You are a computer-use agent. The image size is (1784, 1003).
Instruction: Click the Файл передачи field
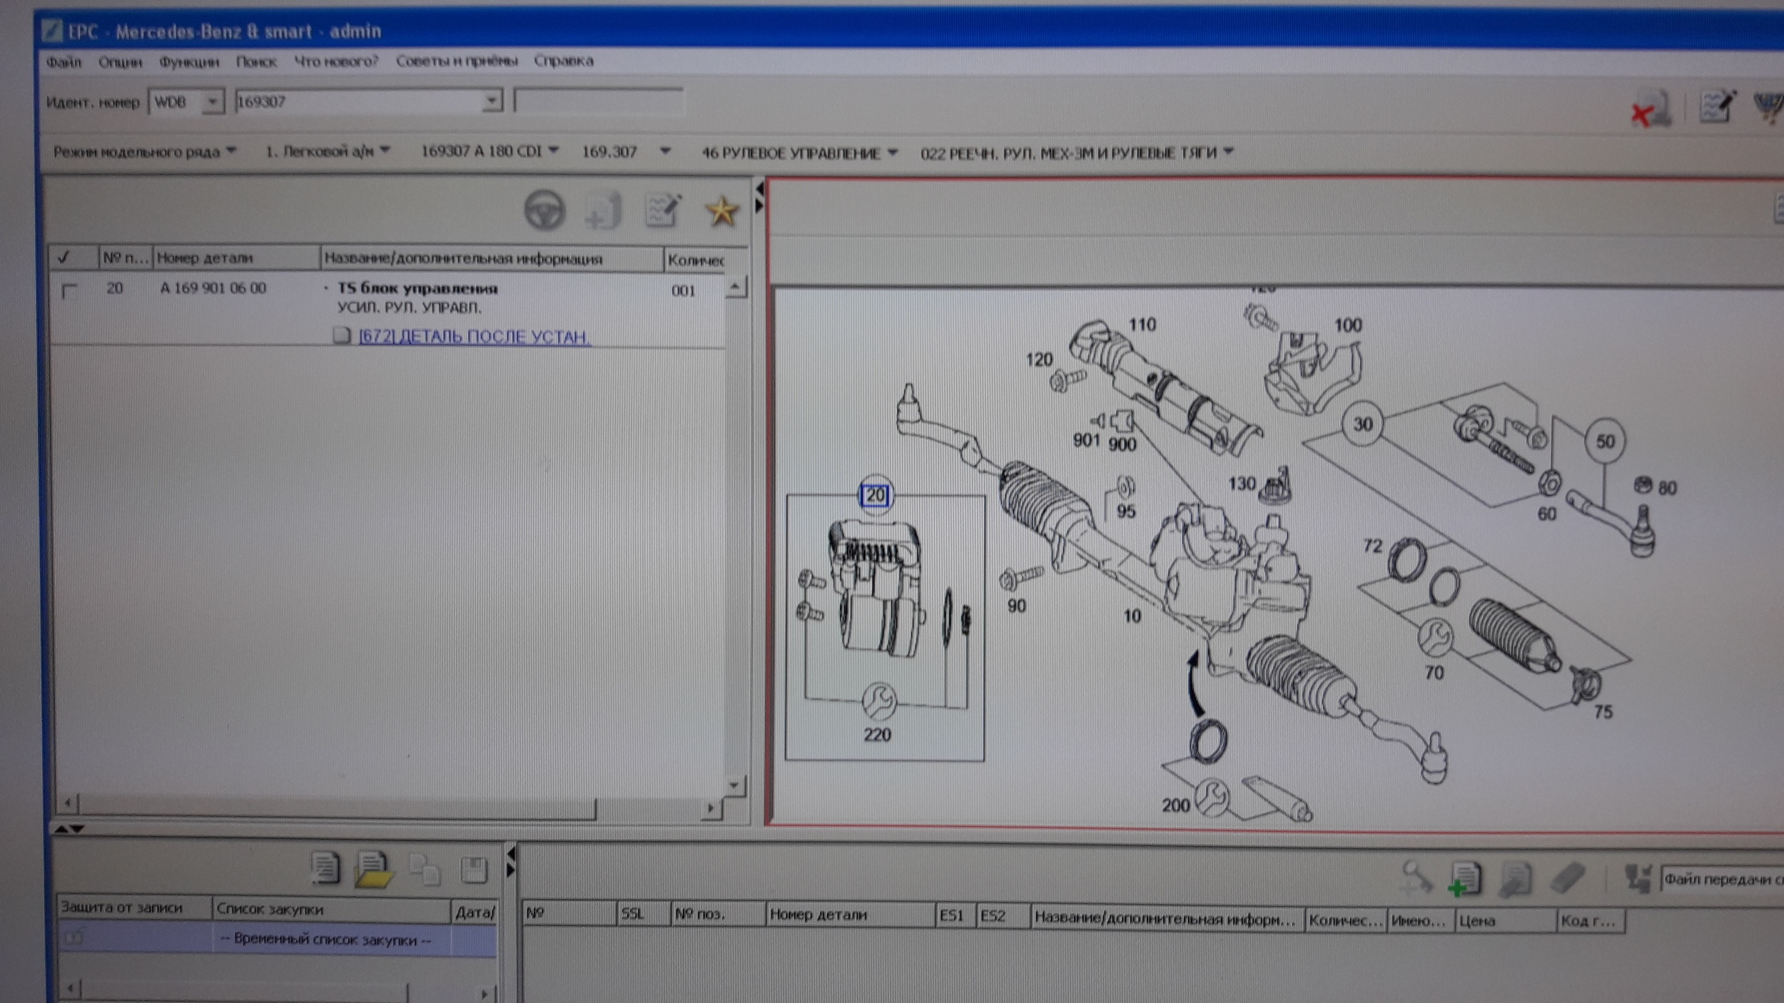1722,880
